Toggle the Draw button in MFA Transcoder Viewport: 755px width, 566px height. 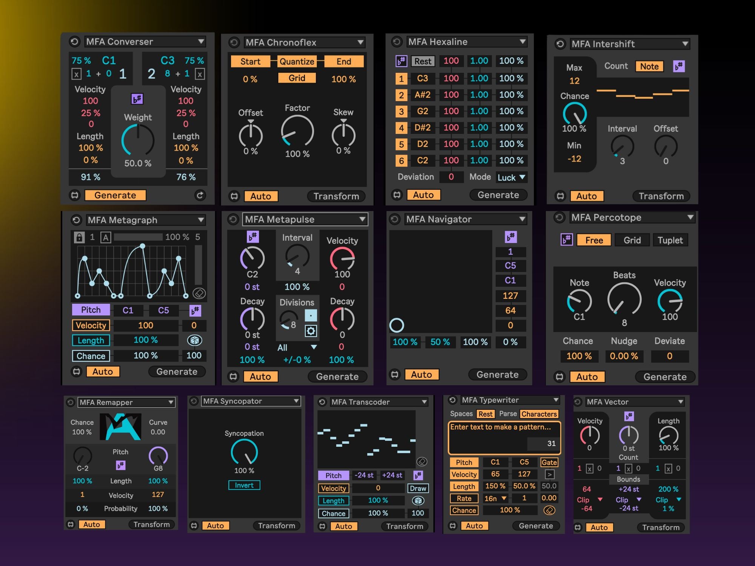click(x=418, y=488)
